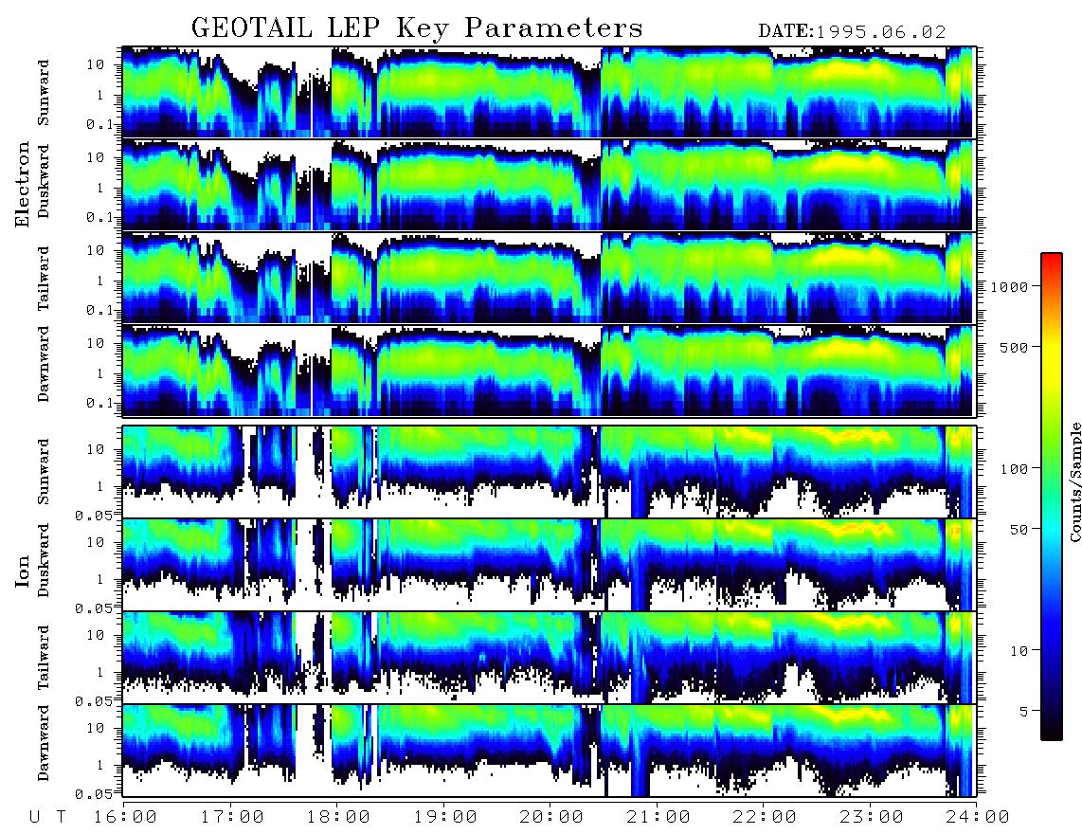Select the Ion Duskward spectrogram panel
Screen dimensions: 1082x834
pyautogui.click(x=549, y=565)
